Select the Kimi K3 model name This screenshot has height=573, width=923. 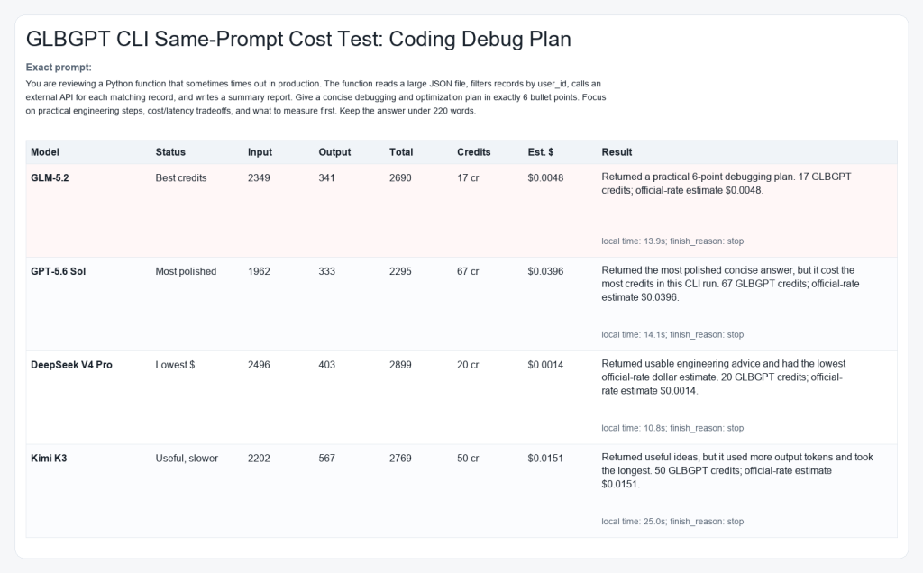[49, 459]
